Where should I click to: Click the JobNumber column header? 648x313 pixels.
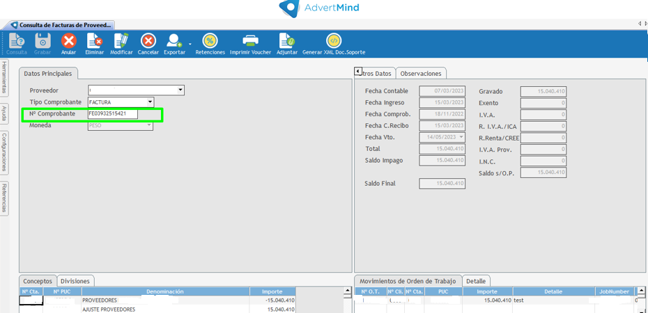coord(614,291)
